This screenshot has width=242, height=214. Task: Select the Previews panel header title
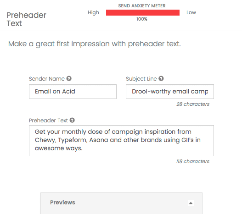(x=62, y=203)
